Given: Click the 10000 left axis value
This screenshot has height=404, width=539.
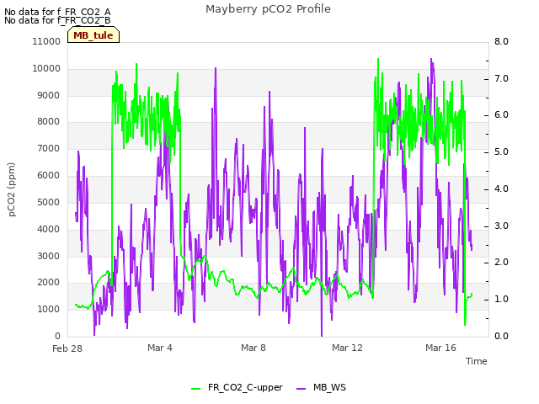Looking at the screenshot, I should point(46,68).
